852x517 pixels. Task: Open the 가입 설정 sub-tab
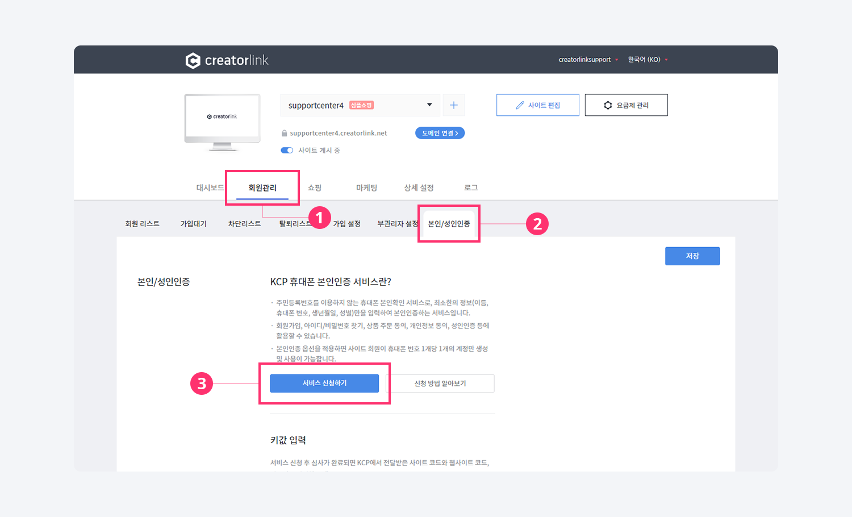(347, 224)
